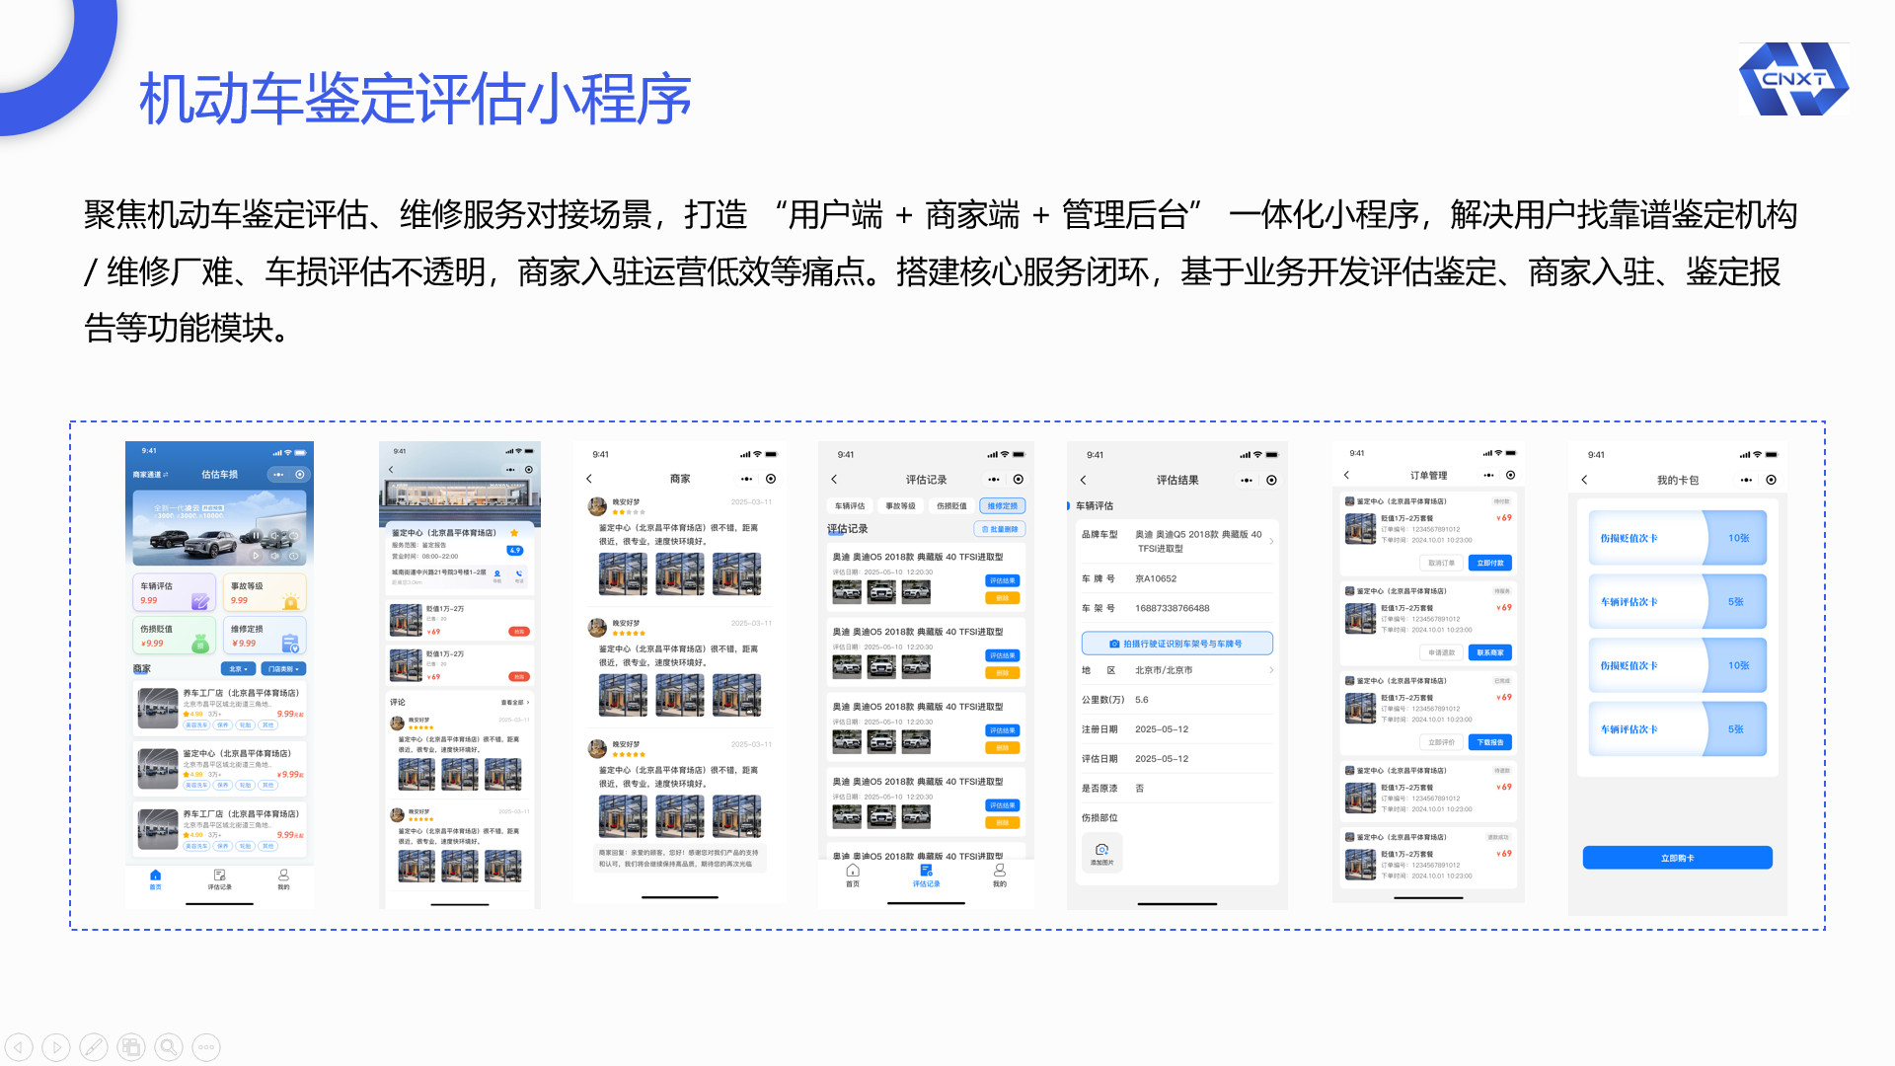Click the next slide arrow in slideshow controls
1895x1066 pixels.
[x=56, y=1047]
